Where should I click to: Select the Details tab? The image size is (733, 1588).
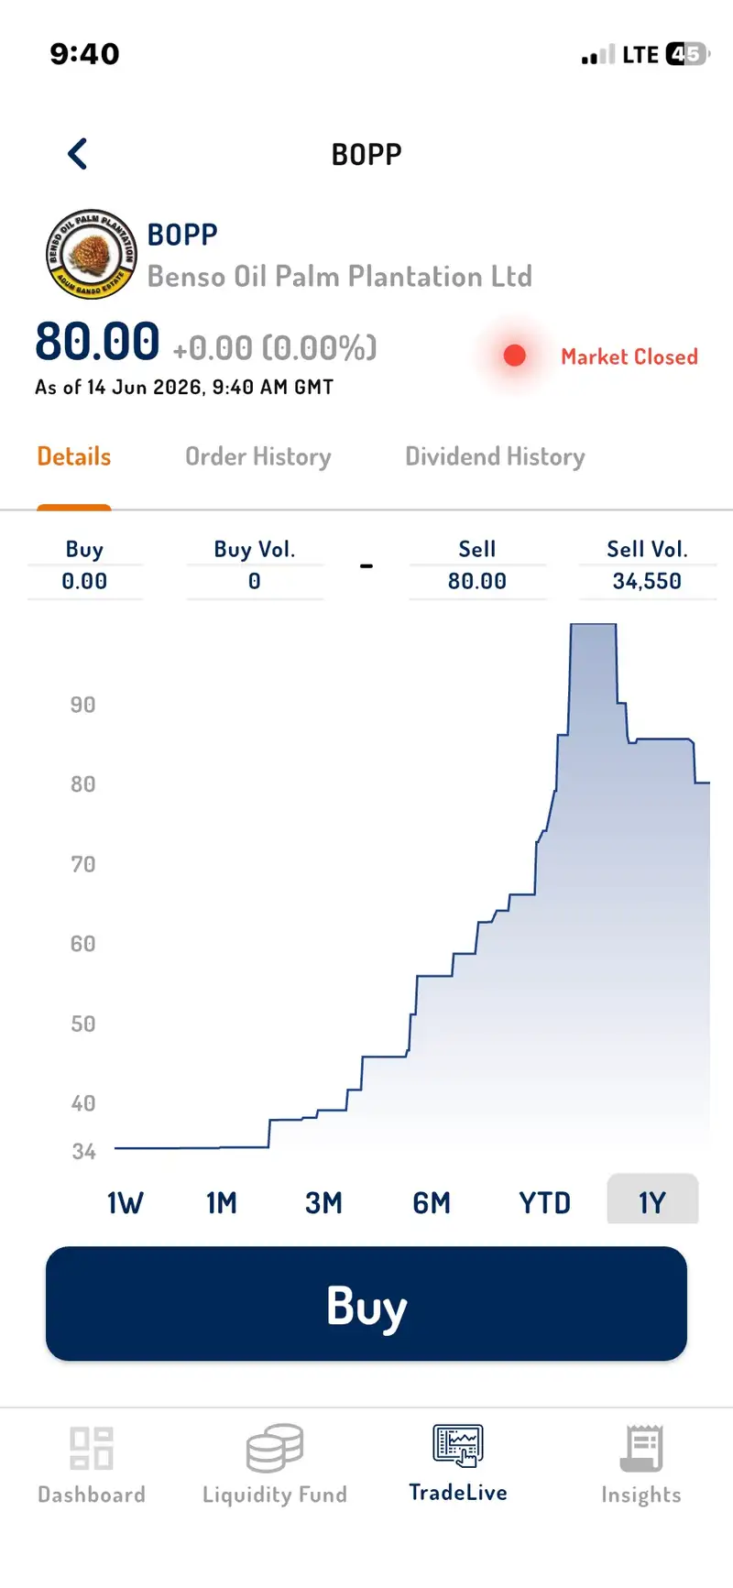pyautogui.click(x=74, y=456)
